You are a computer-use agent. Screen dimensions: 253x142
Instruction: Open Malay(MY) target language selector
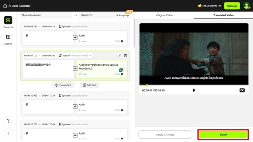[x=97, y=15]
